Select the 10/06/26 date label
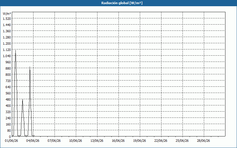This screenshot has width=237, height=148. coord(76,141)
